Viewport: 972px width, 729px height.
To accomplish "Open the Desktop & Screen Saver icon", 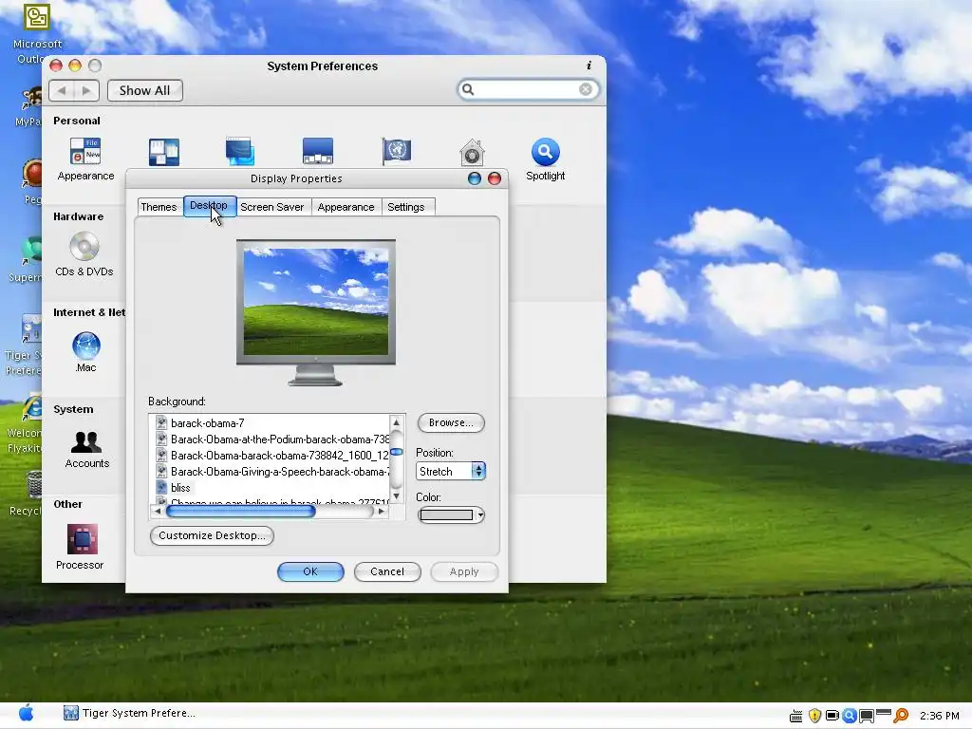I will [x=240, y=151].
